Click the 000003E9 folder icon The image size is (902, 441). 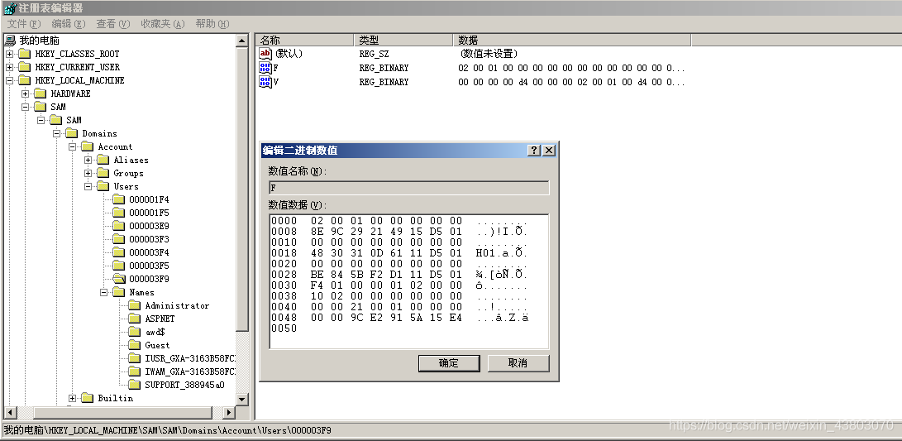pos(118,226)
